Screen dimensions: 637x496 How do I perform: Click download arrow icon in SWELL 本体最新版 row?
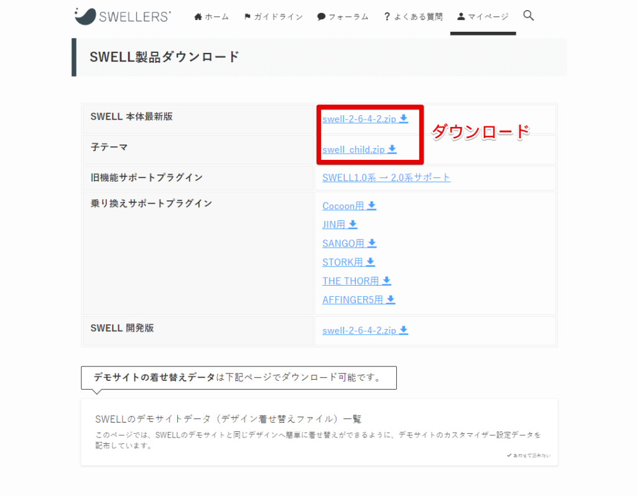(403, 118)
